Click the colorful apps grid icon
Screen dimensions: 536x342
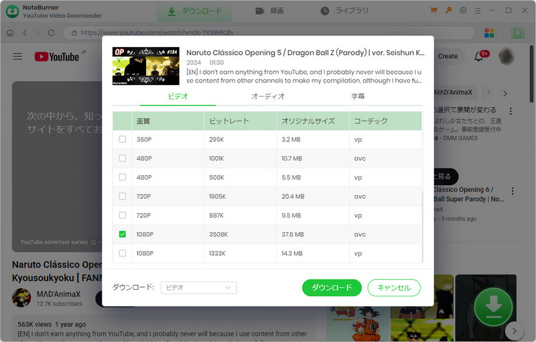489,33
